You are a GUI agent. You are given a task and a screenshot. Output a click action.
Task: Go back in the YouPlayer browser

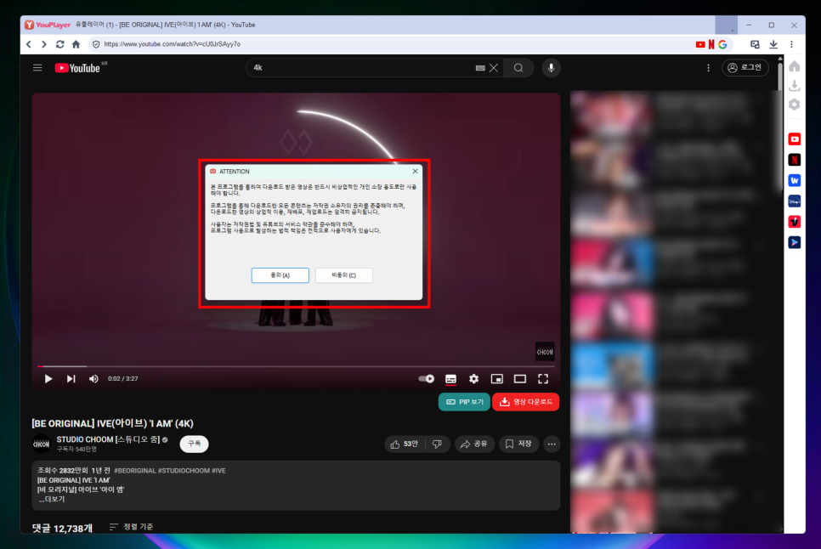pyautogui.click(x=29, y=44)
